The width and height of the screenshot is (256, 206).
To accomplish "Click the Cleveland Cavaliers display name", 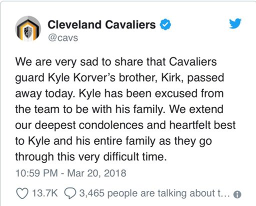I will [x=101, y=24].
